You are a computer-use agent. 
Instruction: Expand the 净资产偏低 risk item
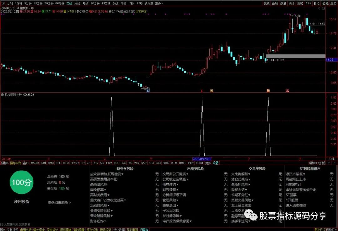coord(295,174)
